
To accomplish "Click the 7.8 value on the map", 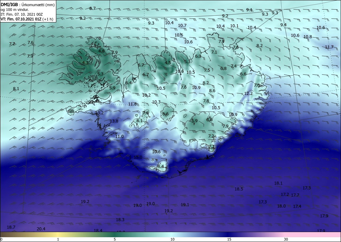I will (206, 101).
